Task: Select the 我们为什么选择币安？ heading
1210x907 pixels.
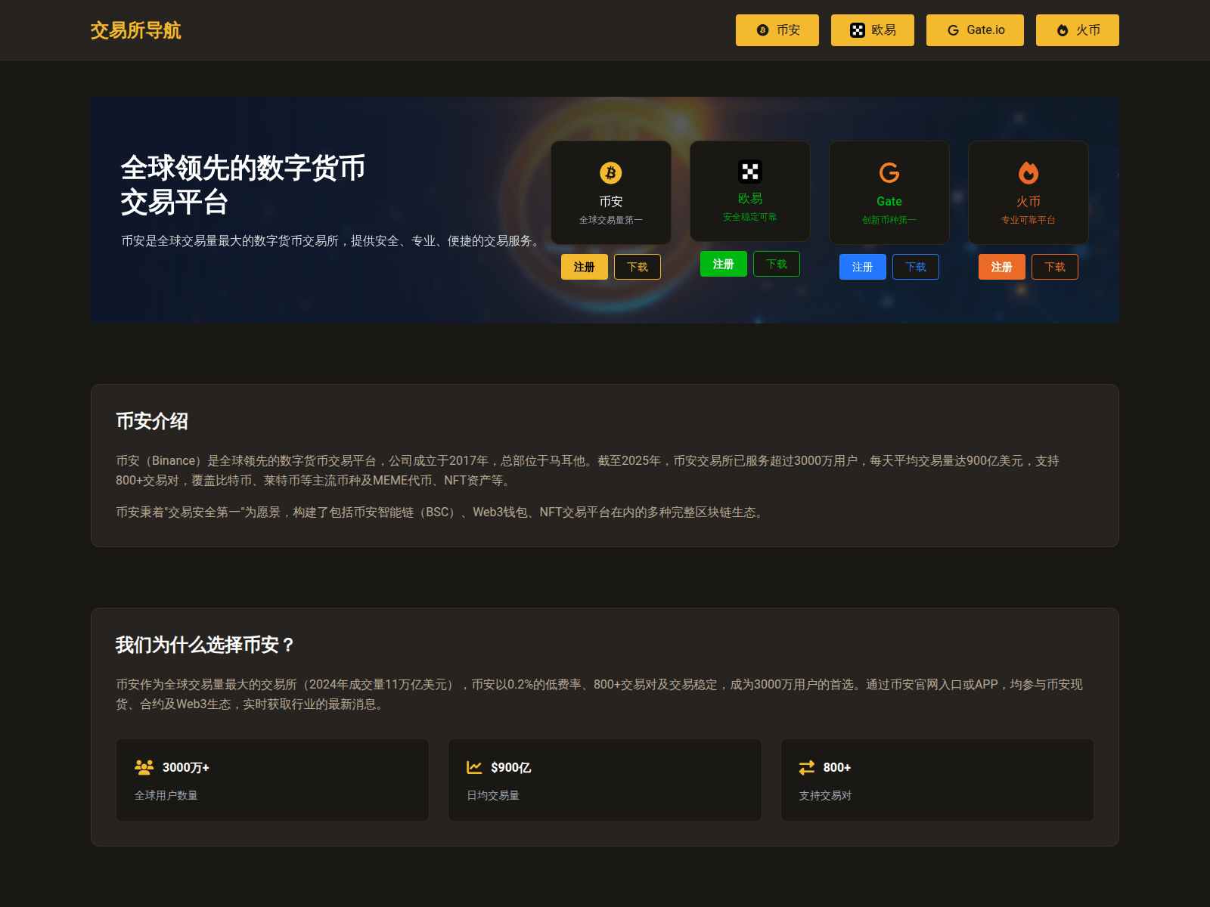Action: coord(205,645)
